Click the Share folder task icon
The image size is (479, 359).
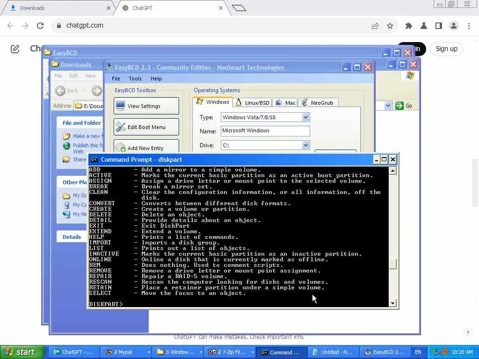pyautogui.click(x=66, y=159)
